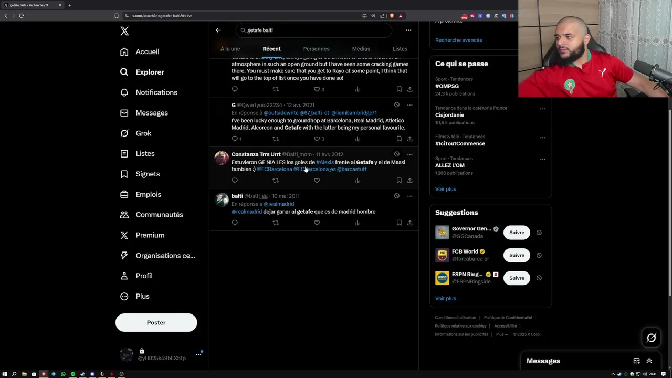Open the #Alexis hashtag link
Image resolution: width=672 pixels, height=378 pixels.
coord(325,162)
